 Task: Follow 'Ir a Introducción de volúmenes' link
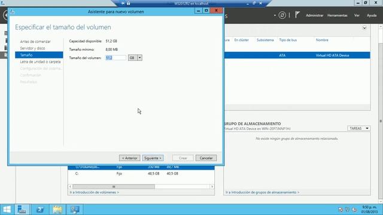95,192
